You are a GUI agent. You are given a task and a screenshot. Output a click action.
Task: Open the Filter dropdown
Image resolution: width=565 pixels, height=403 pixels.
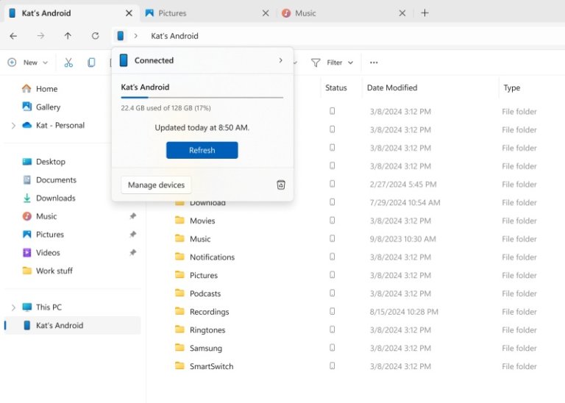click(332, 63)
